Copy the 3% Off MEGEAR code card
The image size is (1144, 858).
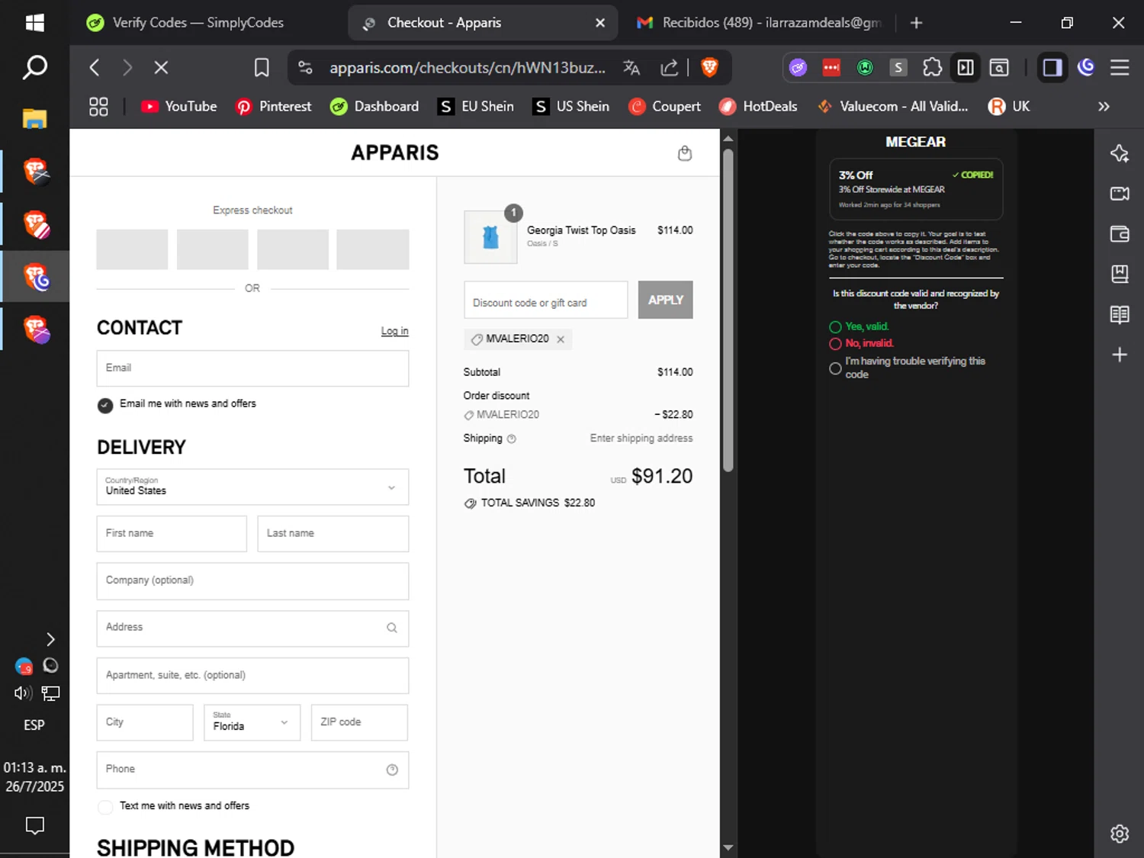coord(916,189)
